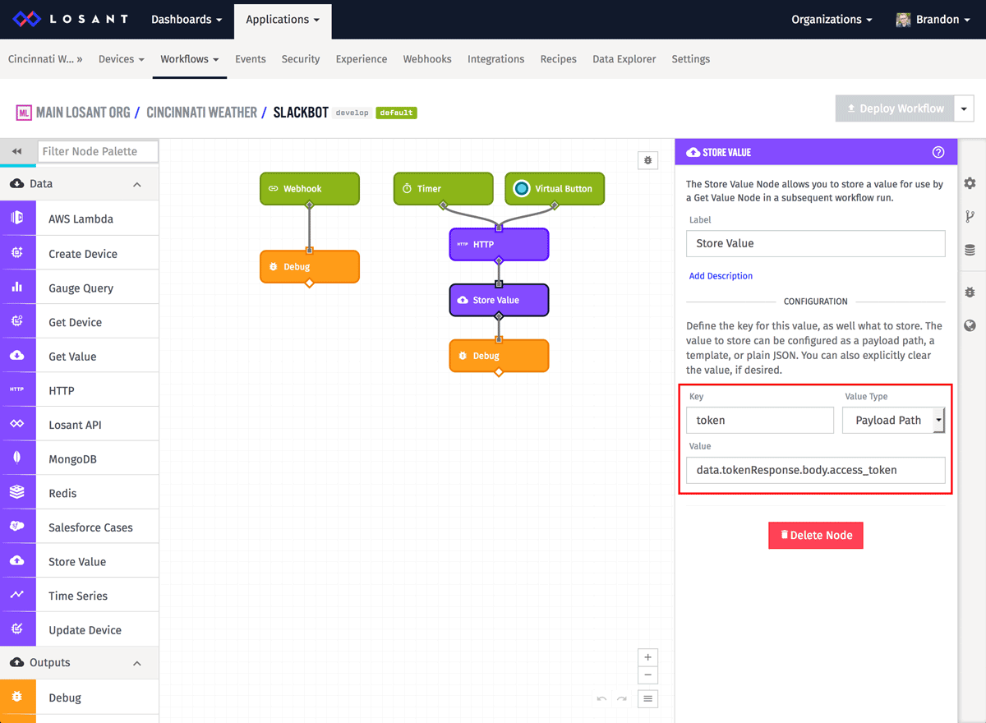Click the canvas debug bug button
The height and width of the screenshot is (723, 986).
coord(648,160)
